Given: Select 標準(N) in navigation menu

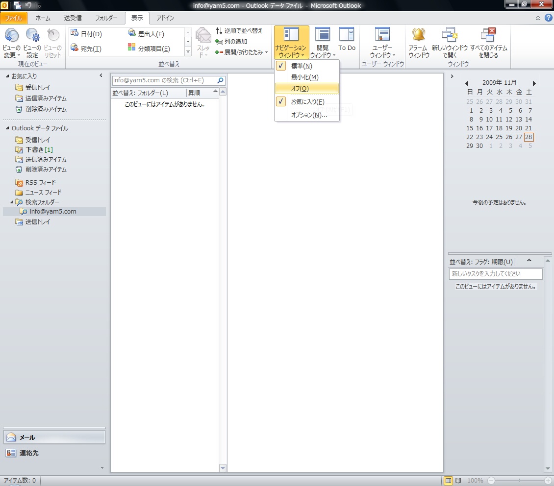Looking at the screenshot, I should click(x=307, y=66).
